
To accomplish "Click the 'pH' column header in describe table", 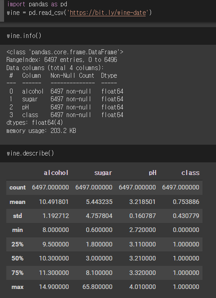I will [x=152, y=173].
